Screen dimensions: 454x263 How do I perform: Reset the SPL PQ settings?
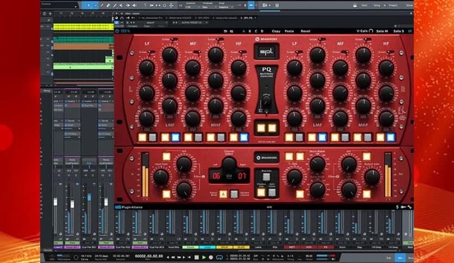pos(305,31)
